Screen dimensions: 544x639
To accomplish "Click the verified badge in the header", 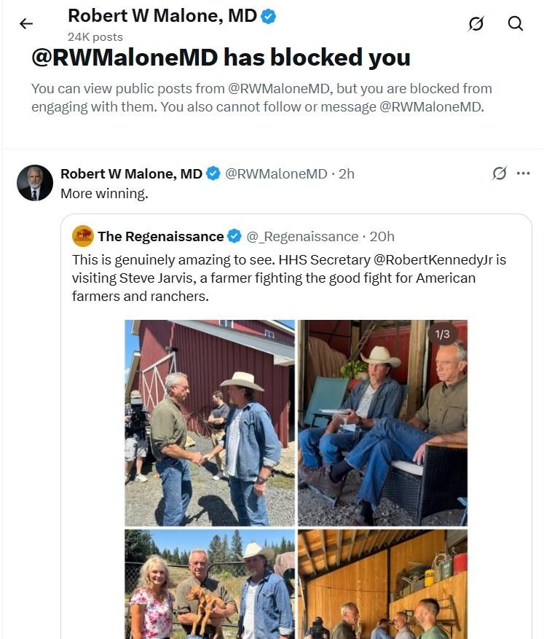I will [269, 16].
